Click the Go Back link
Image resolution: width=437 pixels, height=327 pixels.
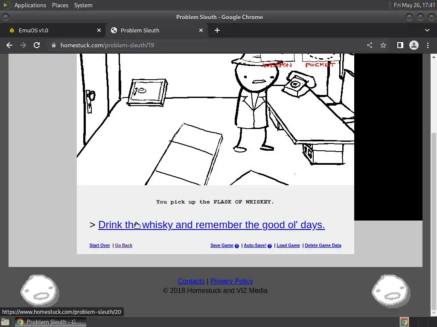(123, 245)
